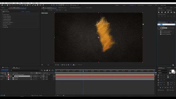Open the timeline composition mini-flowchart icon
The image size is (176, 99).
coord(42,70)
